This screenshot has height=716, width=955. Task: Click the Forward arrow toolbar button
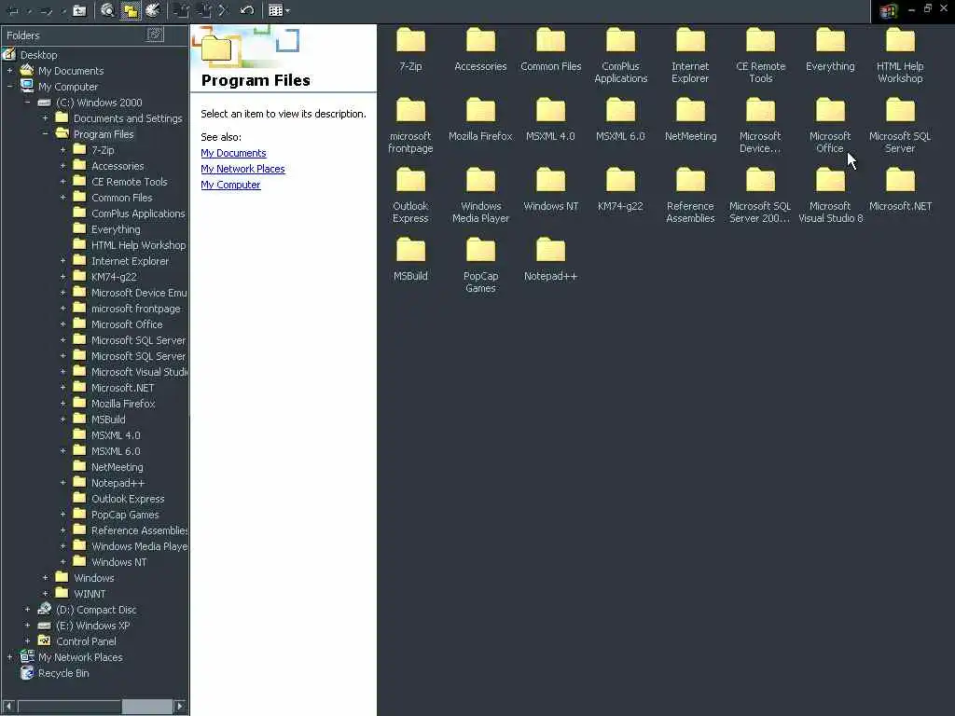point(48,10)
